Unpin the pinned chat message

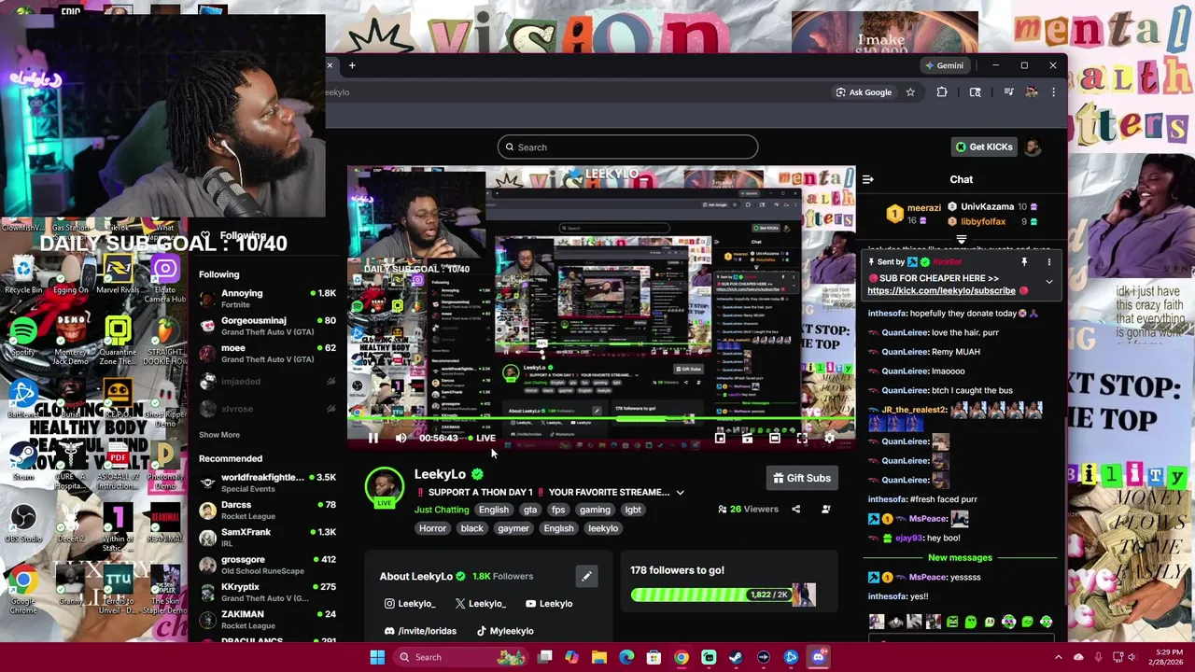pos(1024,262)
